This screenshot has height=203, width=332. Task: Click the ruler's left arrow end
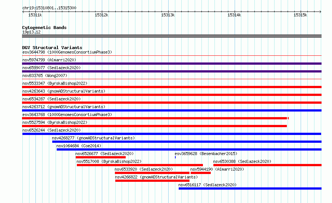(23, 12)
